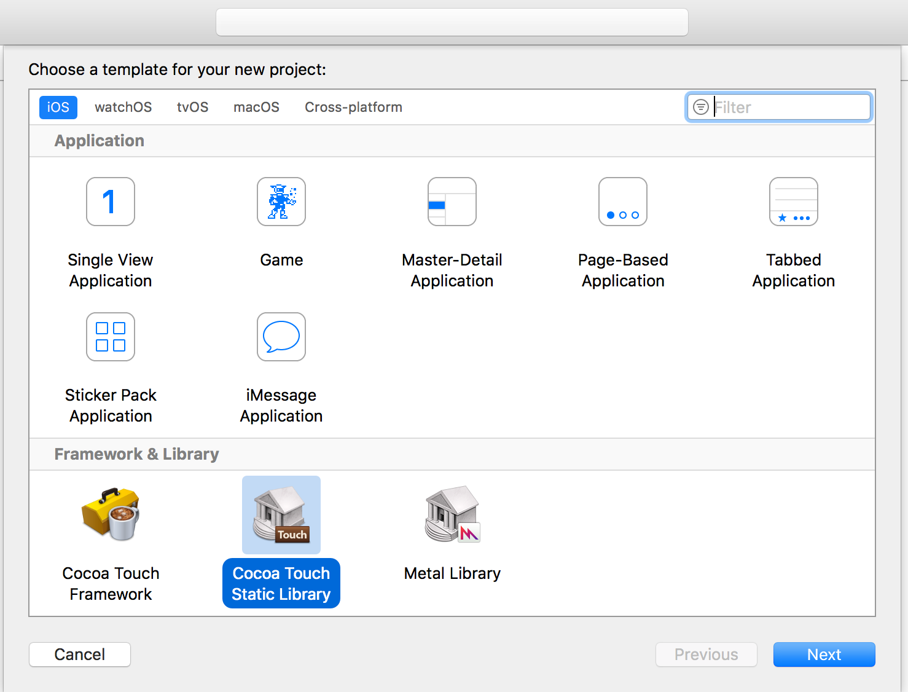
Task: Click the 'Cocoa Touch Static Library' label
Action: (281, 583)
